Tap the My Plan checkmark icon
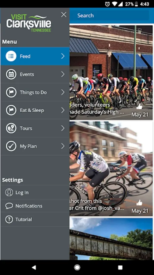Image resolution: width=154 pixels, height=275 pixels. pos(11,146)
